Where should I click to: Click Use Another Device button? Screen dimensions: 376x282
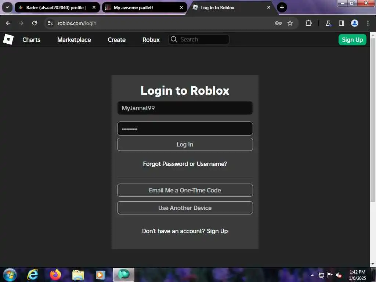(185, 208)
